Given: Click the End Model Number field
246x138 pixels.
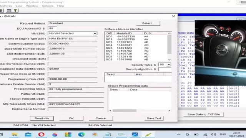Looking at the screenshot, I should click(x=73, y=54).
